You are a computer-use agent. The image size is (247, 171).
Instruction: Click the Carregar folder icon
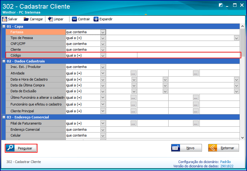[26, 19]
